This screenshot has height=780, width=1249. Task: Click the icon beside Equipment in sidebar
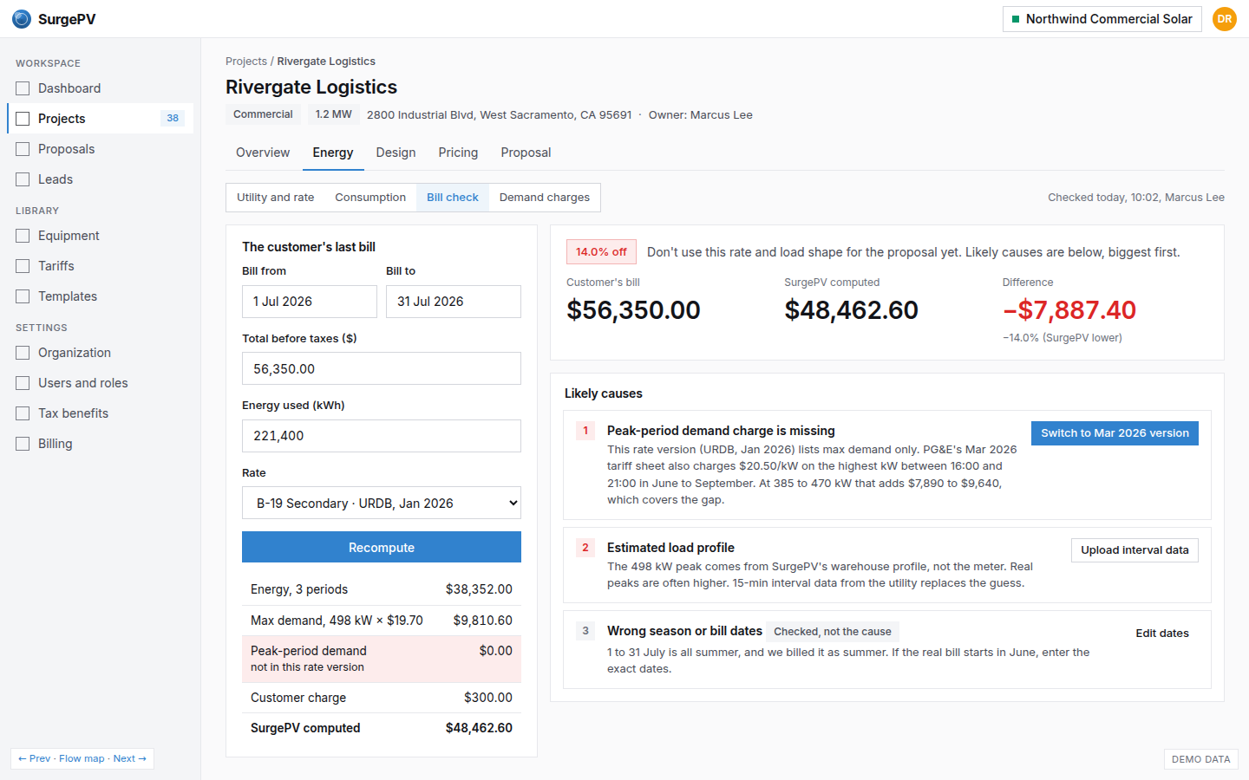23,236
